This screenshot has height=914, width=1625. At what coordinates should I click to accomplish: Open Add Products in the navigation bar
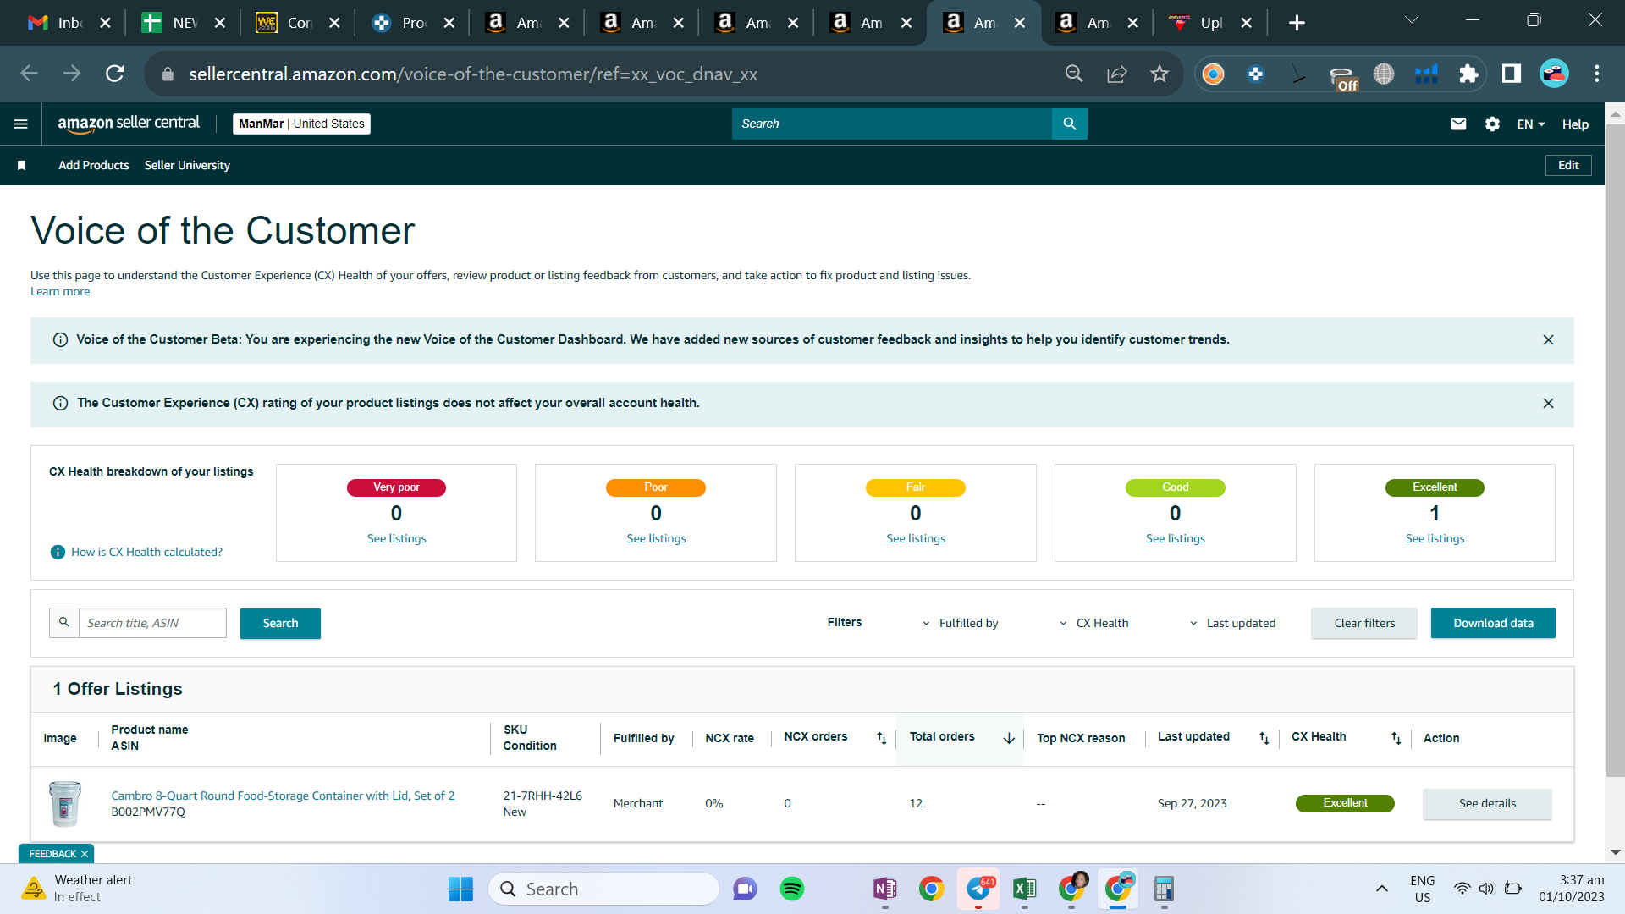(94, 166)
